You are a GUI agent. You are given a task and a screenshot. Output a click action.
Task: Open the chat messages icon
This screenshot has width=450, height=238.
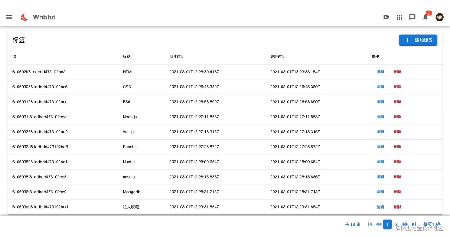pos(412,17)
